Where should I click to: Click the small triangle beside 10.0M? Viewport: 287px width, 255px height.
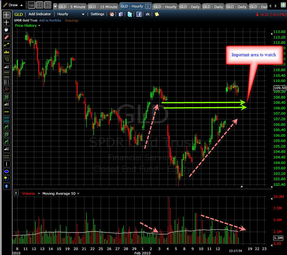pyautogui.click(x=271, y=199)
